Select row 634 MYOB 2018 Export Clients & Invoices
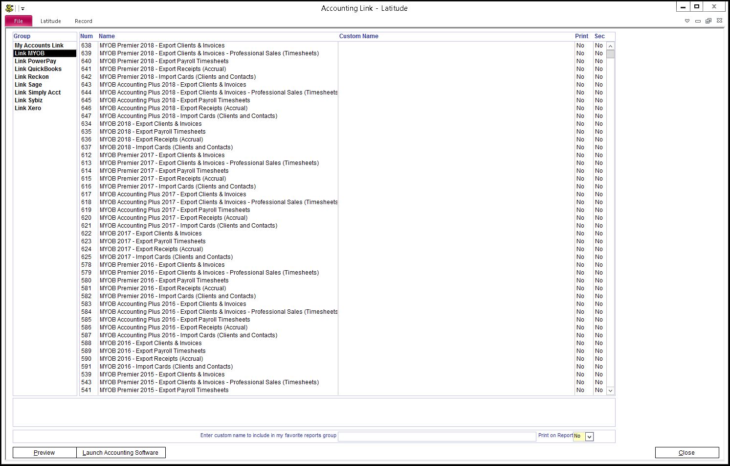The height and width of the screenshot is (466, 730). tap(342, 124)
